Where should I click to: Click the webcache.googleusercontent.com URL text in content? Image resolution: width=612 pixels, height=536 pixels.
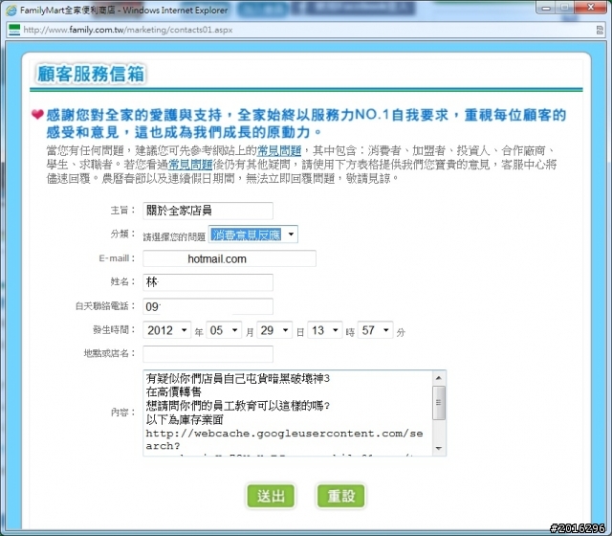[x=284, y=439]
